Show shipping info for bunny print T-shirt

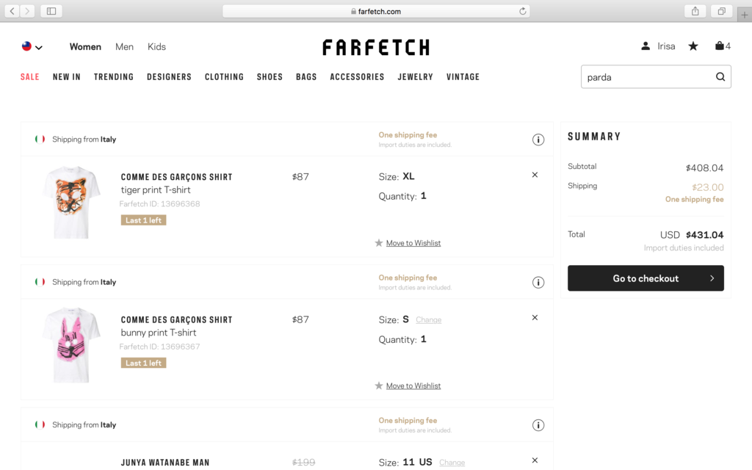tap(538, 283)
